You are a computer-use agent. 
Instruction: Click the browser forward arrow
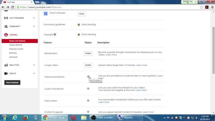pyautogui.click(x=8, y=7)
